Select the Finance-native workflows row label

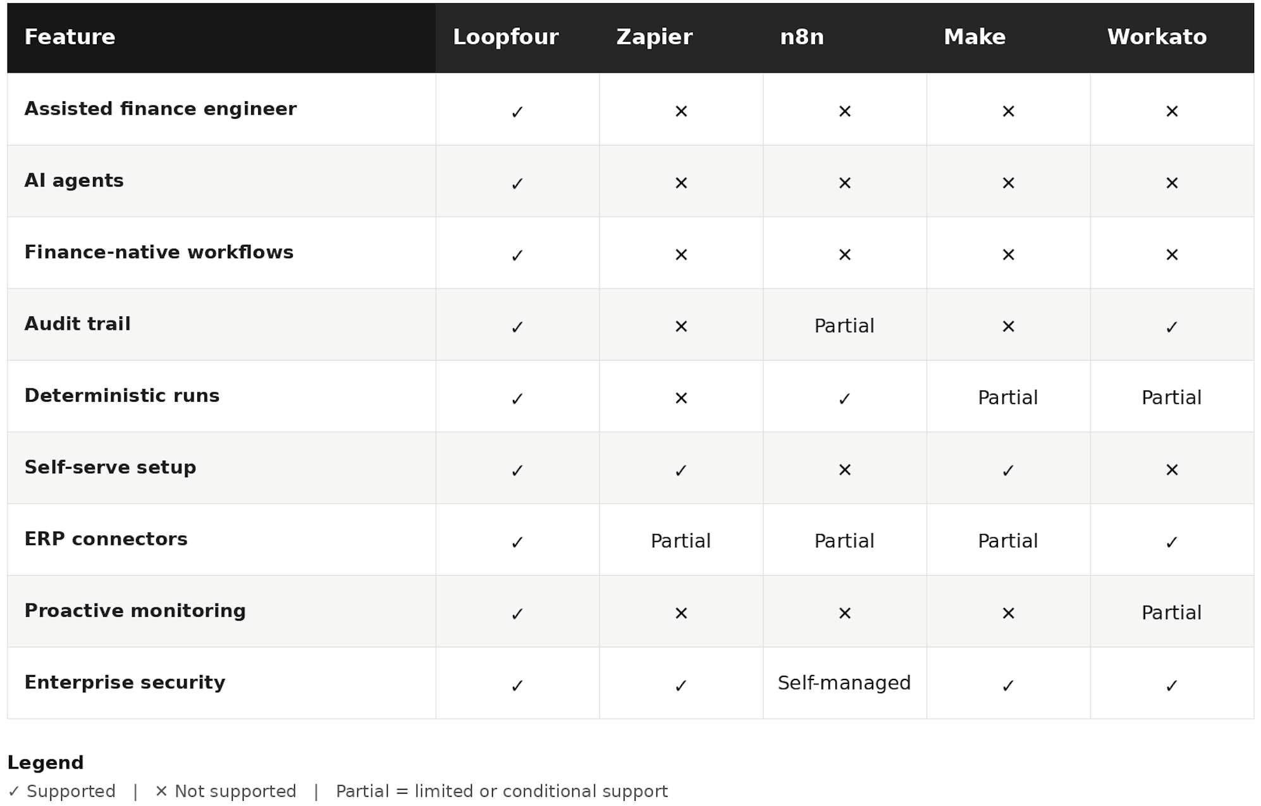tap(159, 252)
